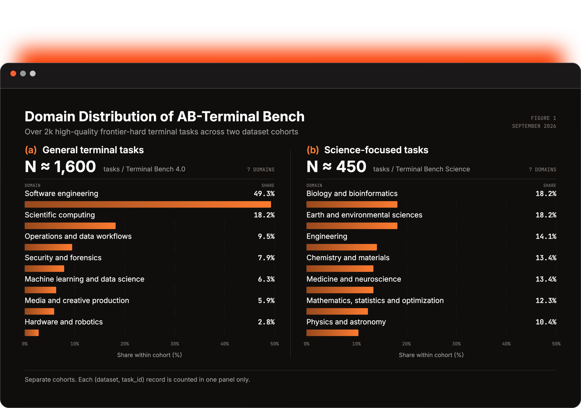This screenshot has height=408, width=581.
Task: Click the Engineering domain label
Action: point(327,236)
